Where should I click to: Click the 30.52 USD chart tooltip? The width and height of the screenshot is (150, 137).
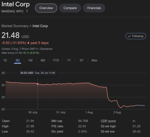(37, 73)
